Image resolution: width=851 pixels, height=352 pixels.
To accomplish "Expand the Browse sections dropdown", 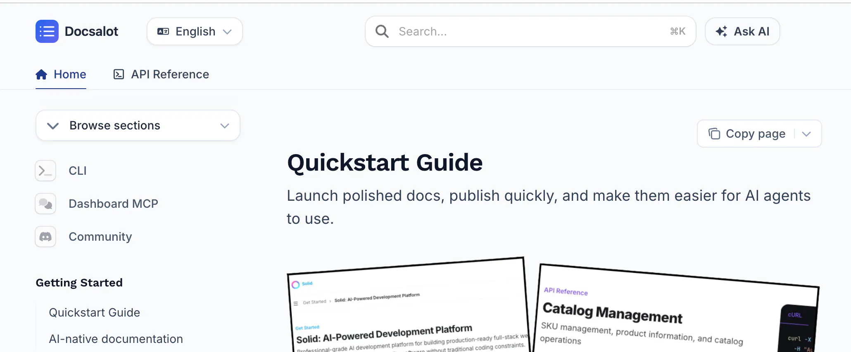I will pos(138,125).
